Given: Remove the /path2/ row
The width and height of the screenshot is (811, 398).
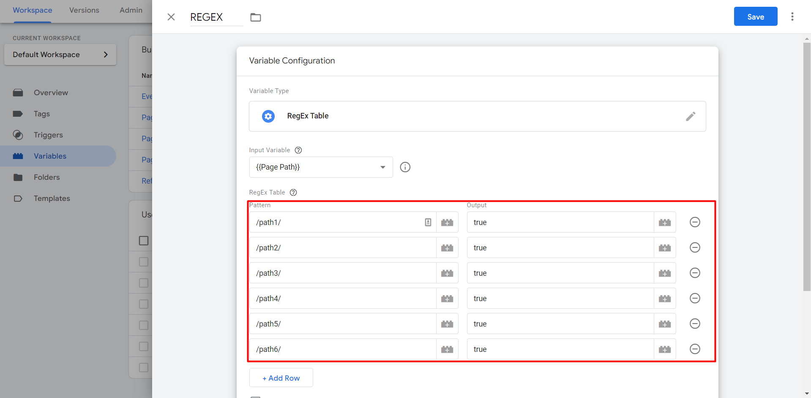Looking at the screenshot, I should coord(695,247).
